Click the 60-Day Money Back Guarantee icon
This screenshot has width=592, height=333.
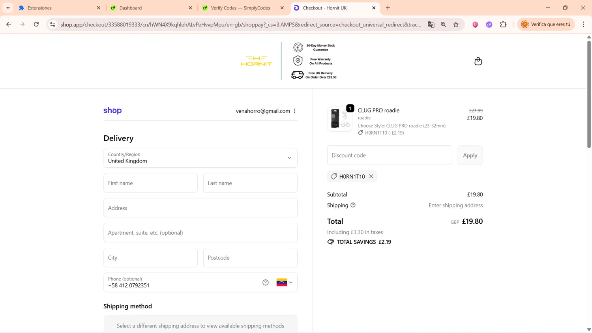(x=298, y=47)
